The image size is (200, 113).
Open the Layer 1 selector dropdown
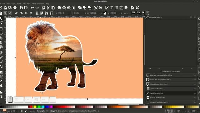32,111
